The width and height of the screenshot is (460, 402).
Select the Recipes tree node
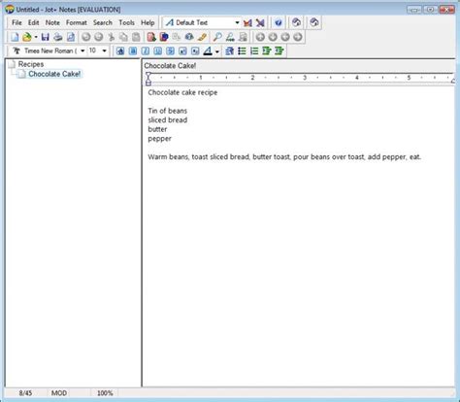click(x=31, y=64)
